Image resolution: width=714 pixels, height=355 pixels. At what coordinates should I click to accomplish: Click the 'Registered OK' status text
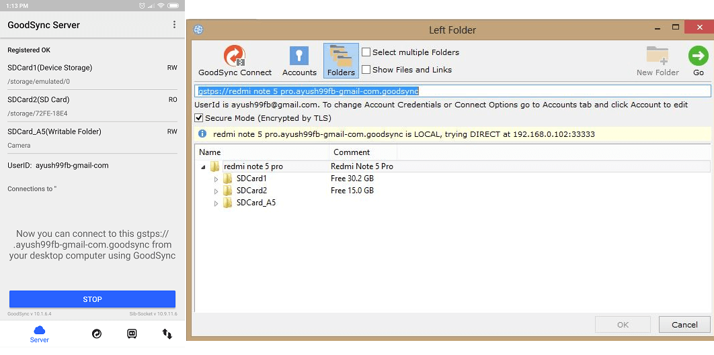29,50
